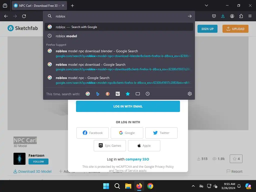Report this model

click(234, 171)
